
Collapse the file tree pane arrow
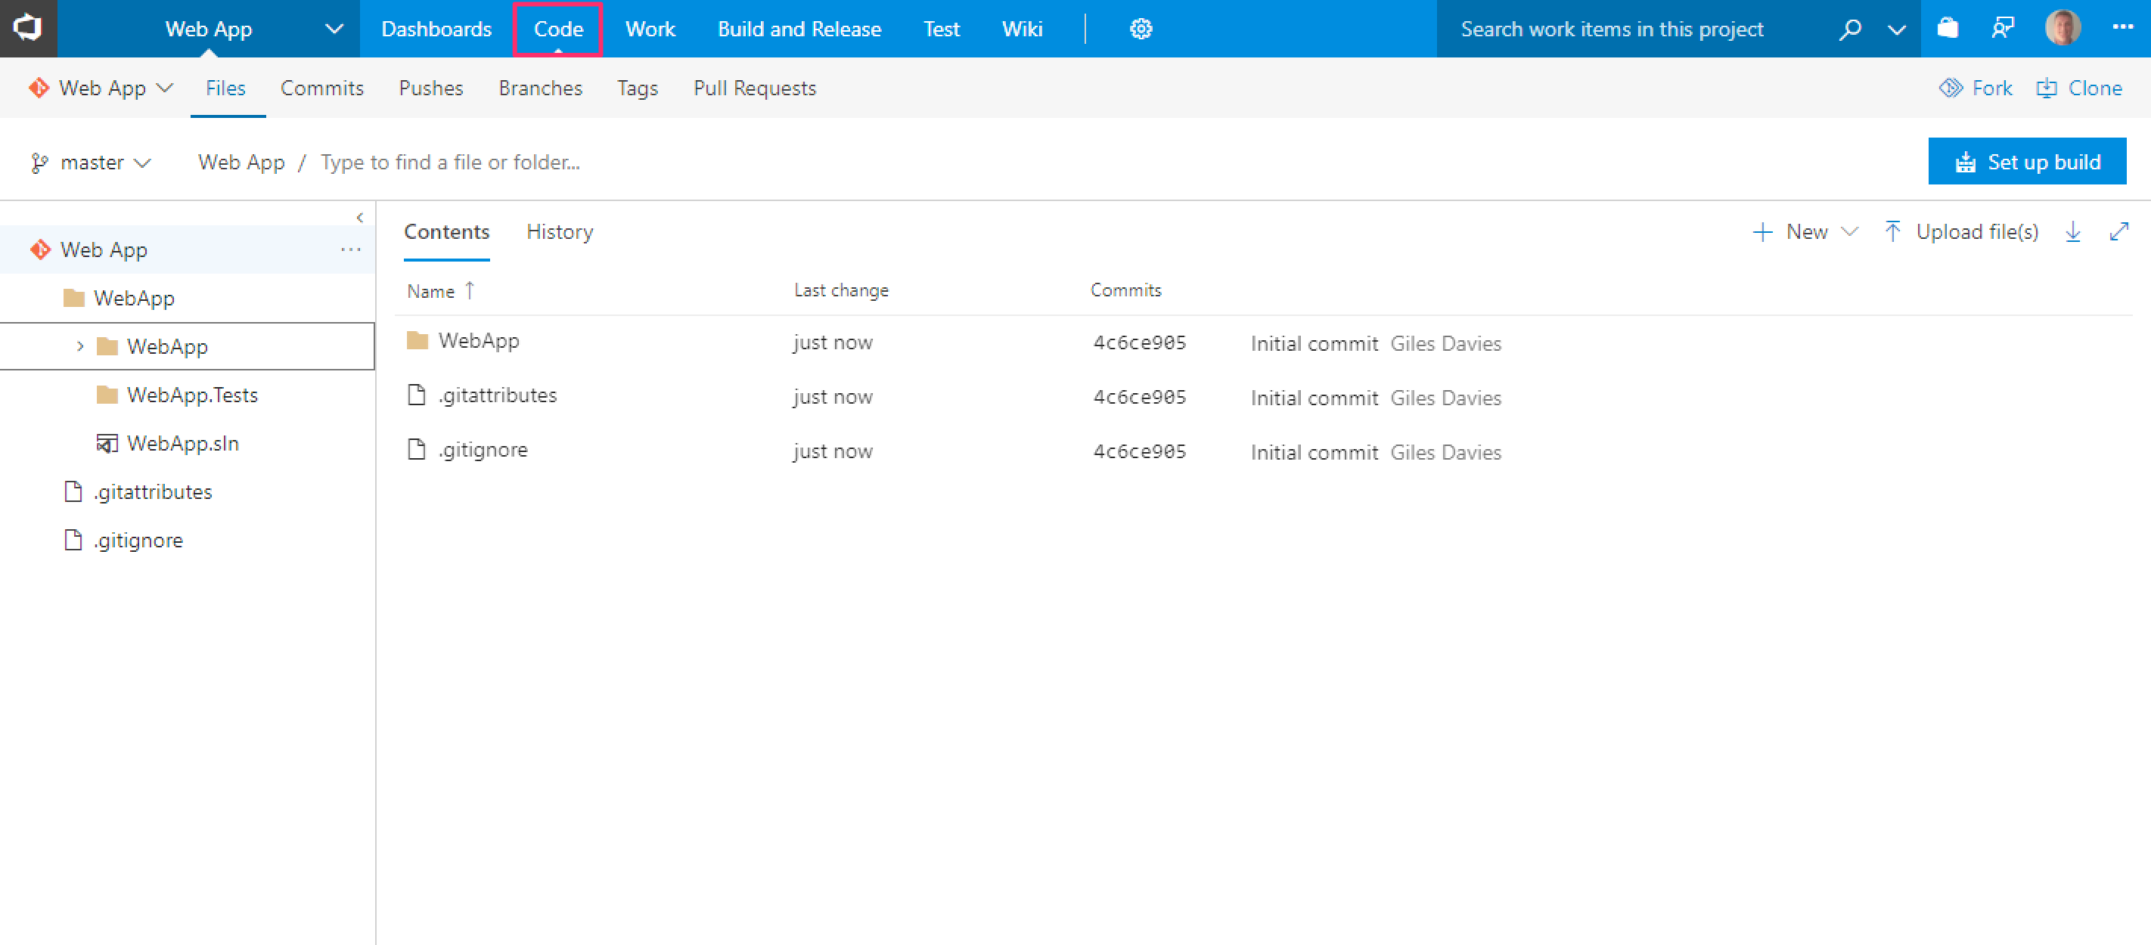pos(360,218)
